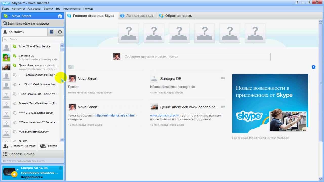
Task: Select Santegra DE in the contact list
Action: [31, 57]
